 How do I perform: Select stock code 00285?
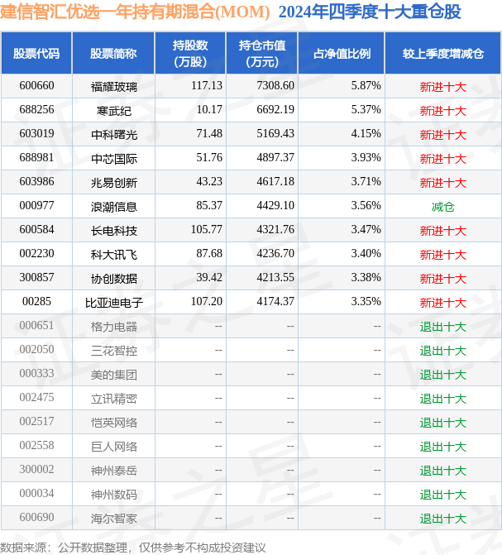[x=37, y=302]
